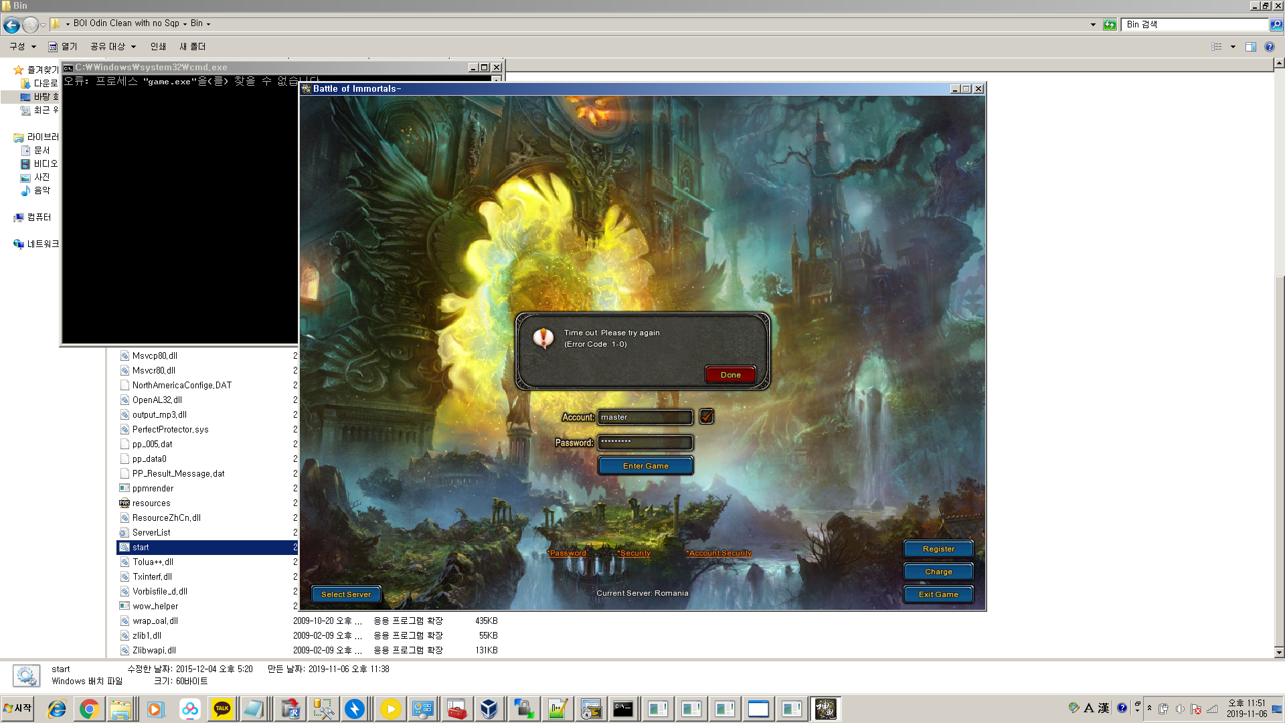Open KakaoTalk from the taskbar
1285x723 pixels.
222,709
